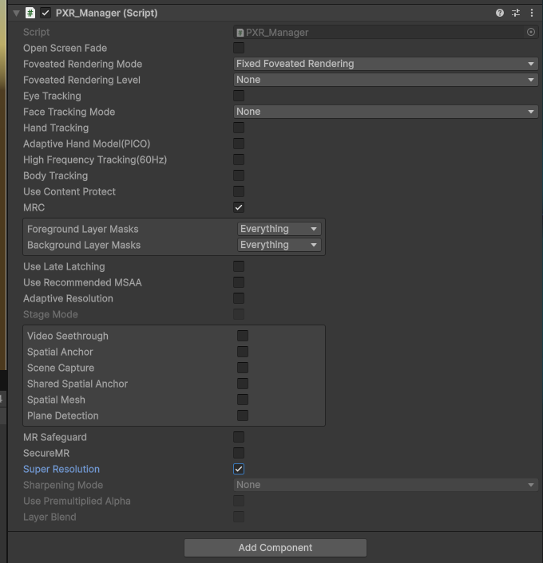Open Foveated Rendering Level dropdown

pos(386,80)
